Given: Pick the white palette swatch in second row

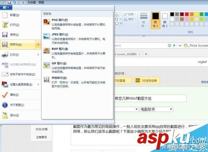Looking at the screenshot, I should click(172, 19).
